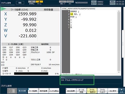Click the 5面モード status indicator
The height and width of the screenshot is (94, 125).
63,3
